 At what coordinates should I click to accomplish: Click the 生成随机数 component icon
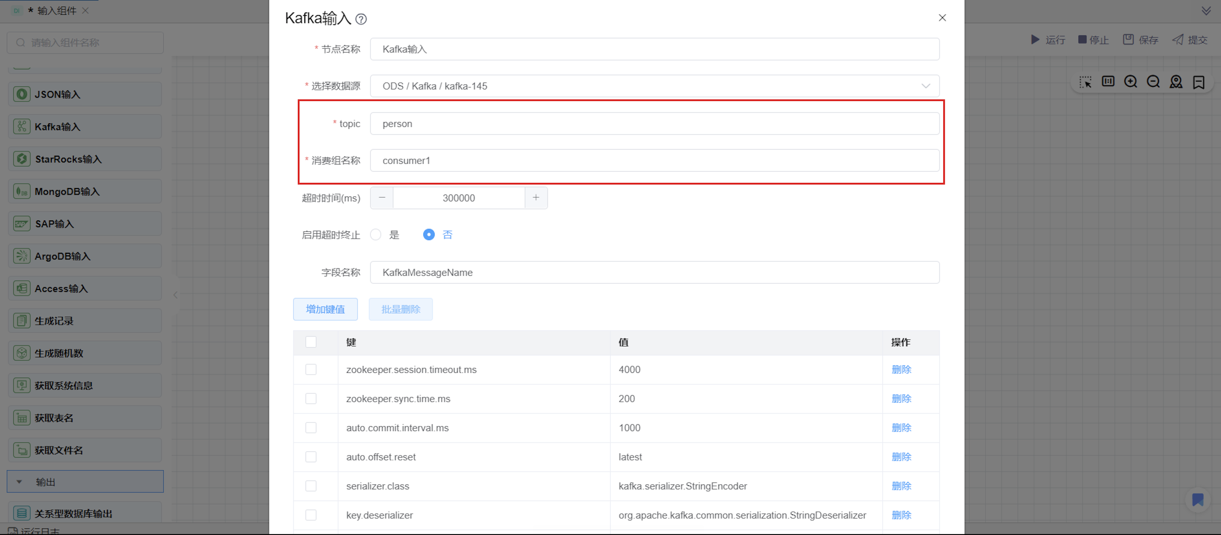click(22, 353)
